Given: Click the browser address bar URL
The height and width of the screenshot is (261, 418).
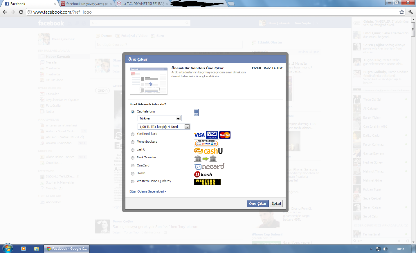Looking at the screenshot, I should tap(62, 12).
